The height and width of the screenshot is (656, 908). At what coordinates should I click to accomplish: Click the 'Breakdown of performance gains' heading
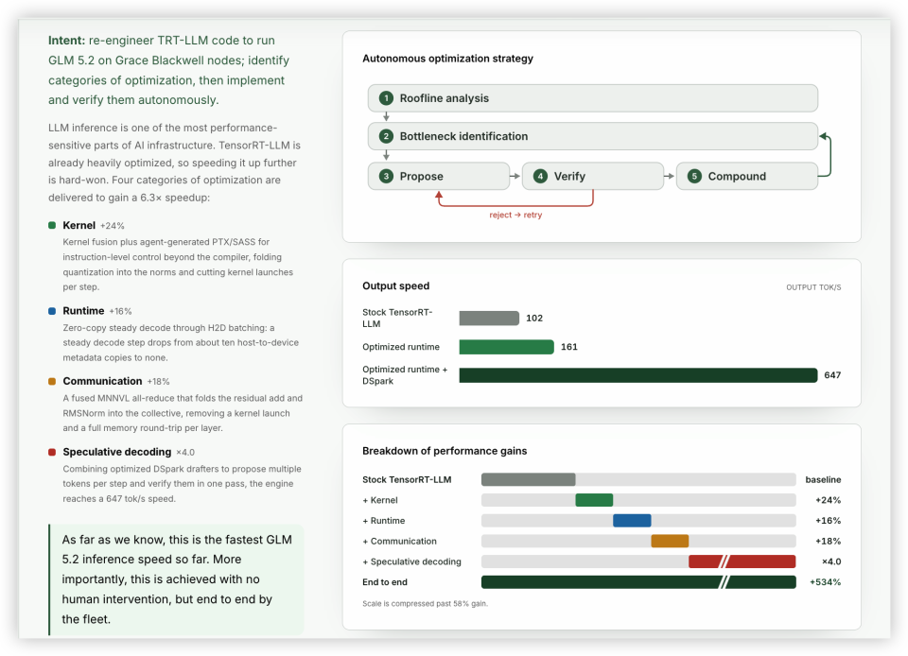coord(445,451)
